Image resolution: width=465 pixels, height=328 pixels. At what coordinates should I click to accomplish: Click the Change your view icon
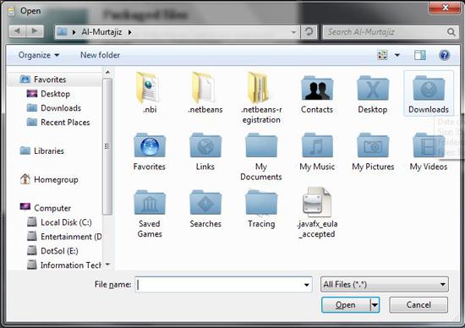click(382, 55)
